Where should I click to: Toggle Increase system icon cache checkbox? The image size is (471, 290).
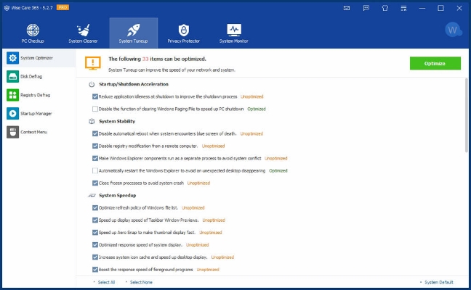[x=95, y=257]
